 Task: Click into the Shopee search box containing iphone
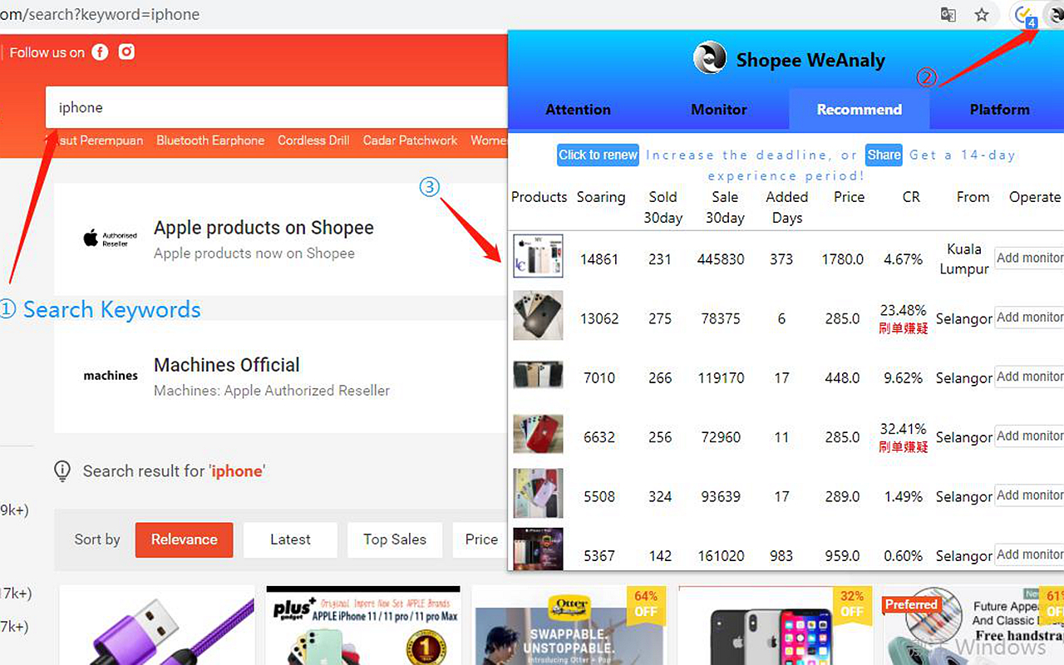coord(277,107)
